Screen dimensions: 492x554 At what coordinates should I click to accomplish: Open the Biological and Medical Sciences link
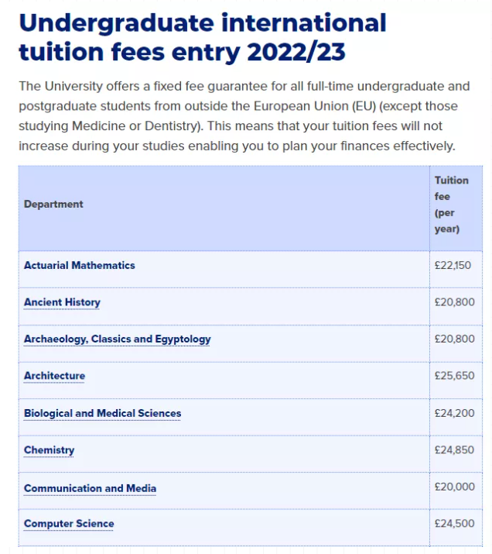tap(102, 413)
